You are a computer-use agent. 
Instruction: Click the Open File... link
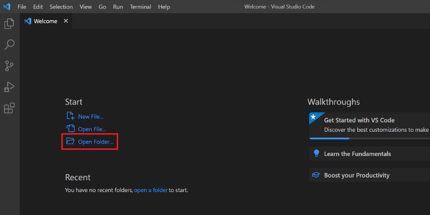92,129
